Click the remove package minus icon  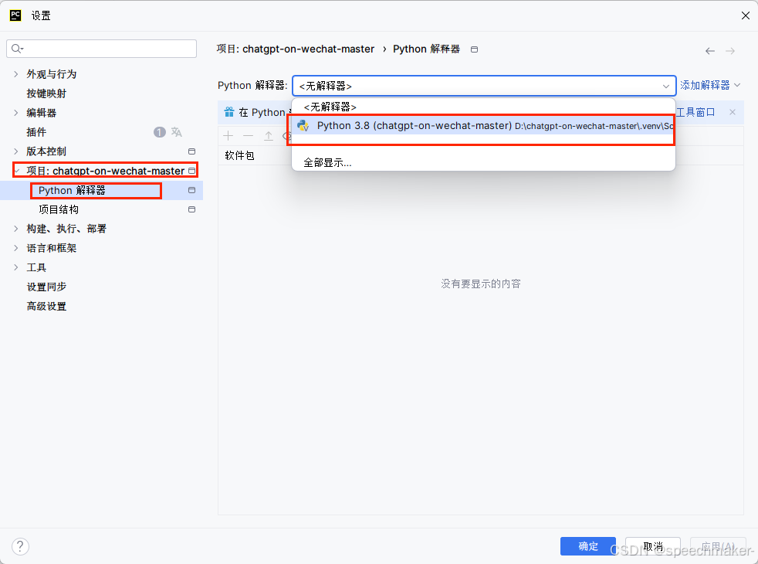point(248,136)
